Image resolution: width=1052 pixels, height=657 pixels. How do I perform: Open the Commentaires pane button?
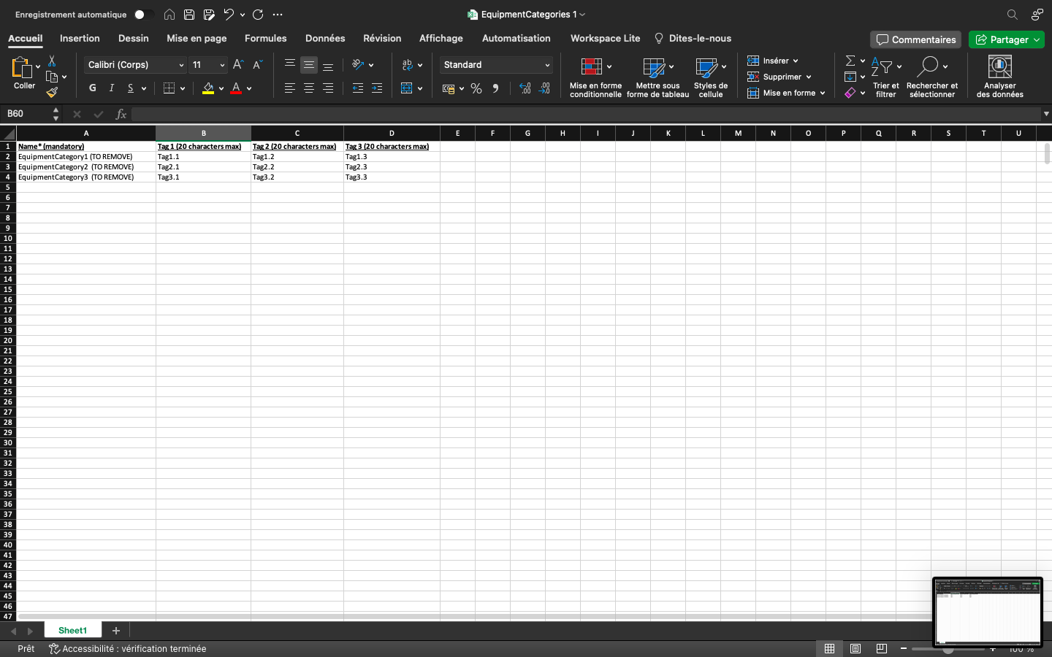tap(915, 39)
